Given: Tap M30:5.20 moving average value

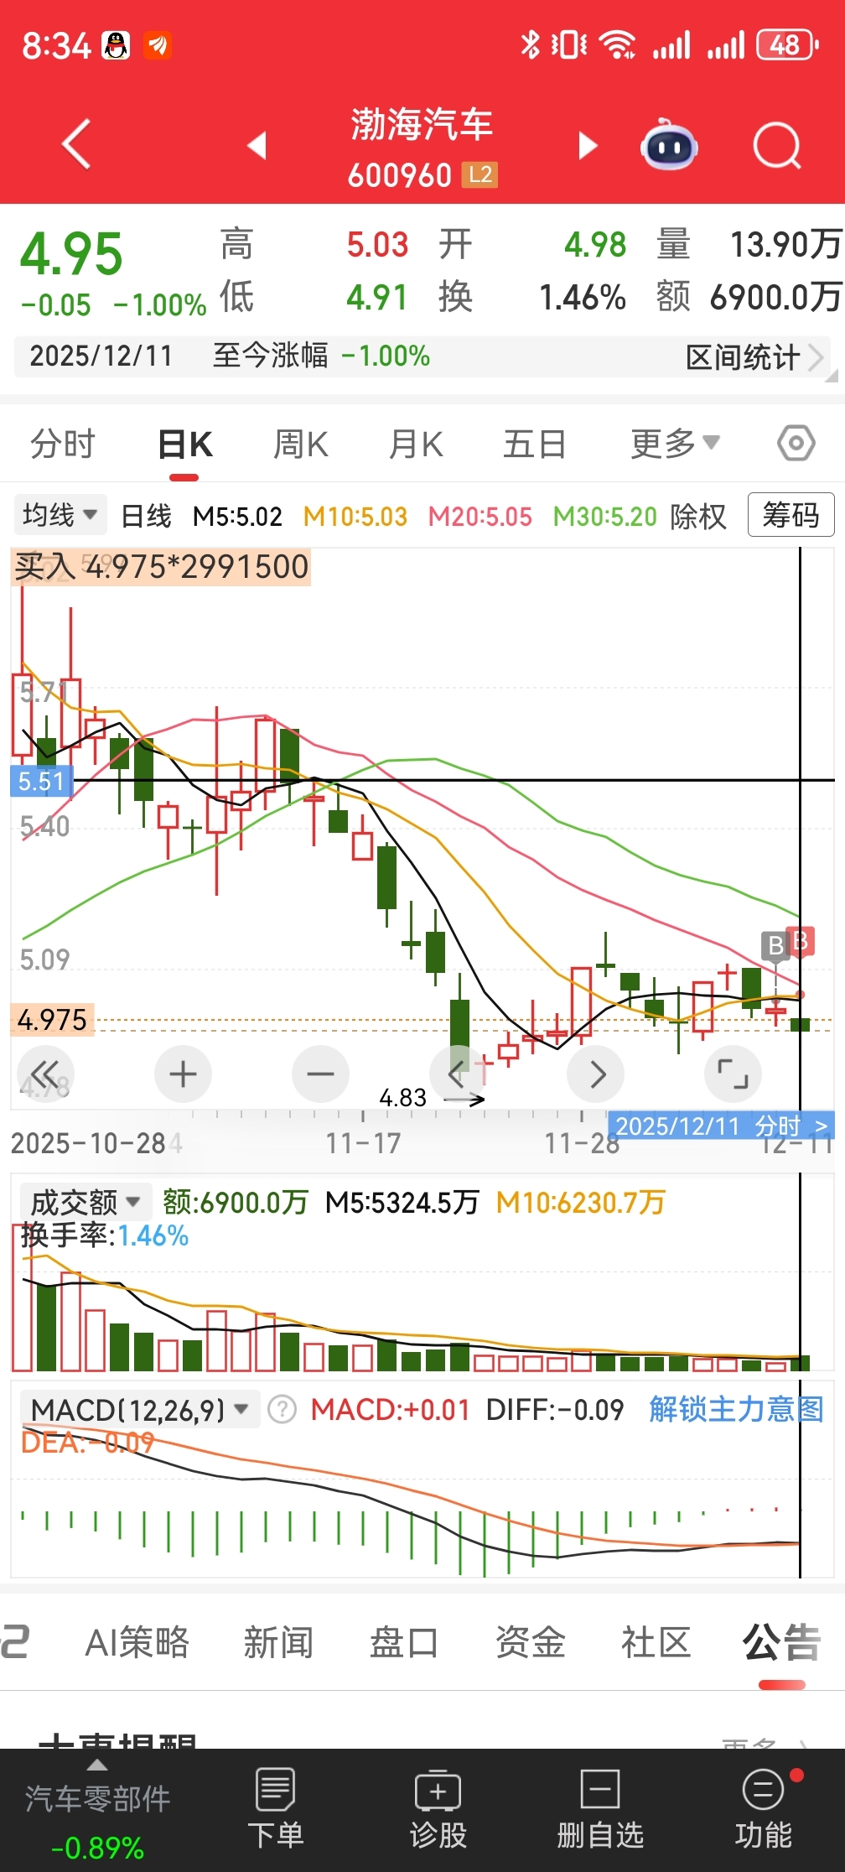Looking at the screenshot, I should (x=604, y=516).
